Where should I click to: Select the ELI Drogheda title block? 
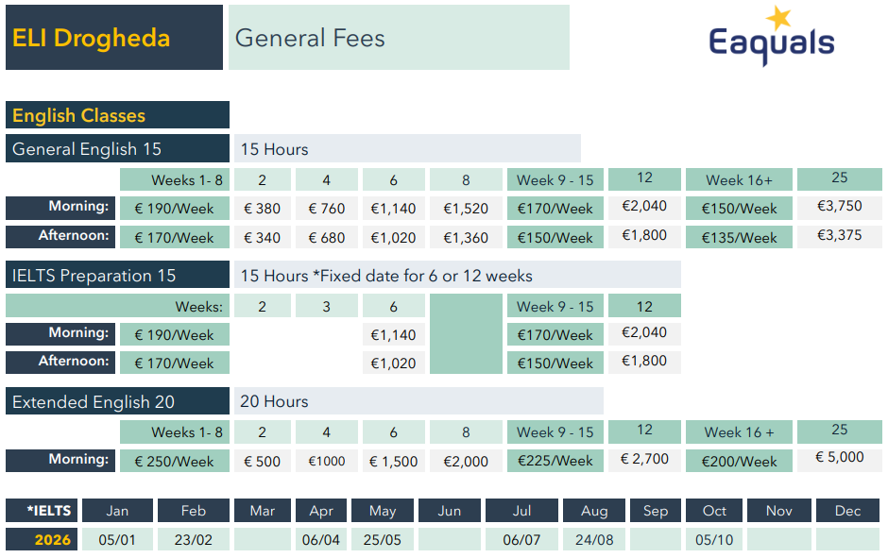pyautogui.click(x=113, y=38)
